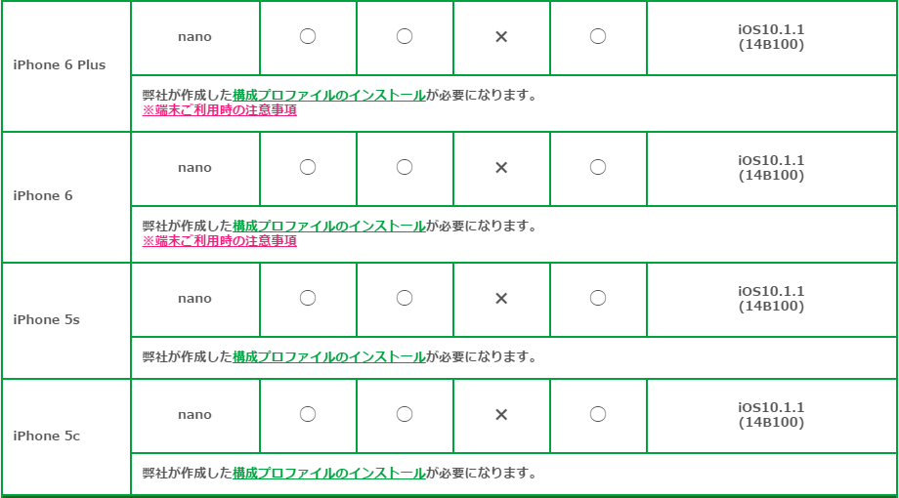Screen dimensions: 899x498
Task: Click the iOS10.1.1 version cell for iPhone 5s
Action: [x=771, y=299]
